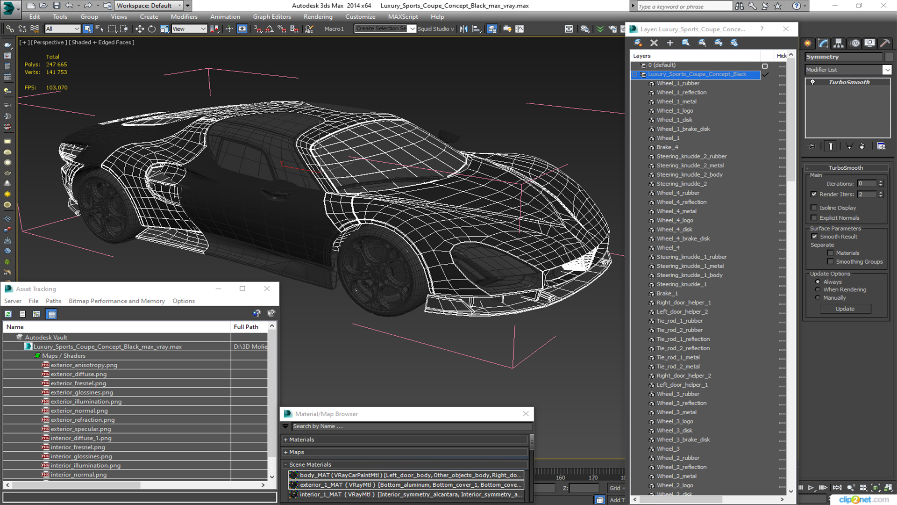The width and height of the screenshot is (897, 505).
Task: Switch Asset Tracking to table view icon
Action: [x=52, y=314]
